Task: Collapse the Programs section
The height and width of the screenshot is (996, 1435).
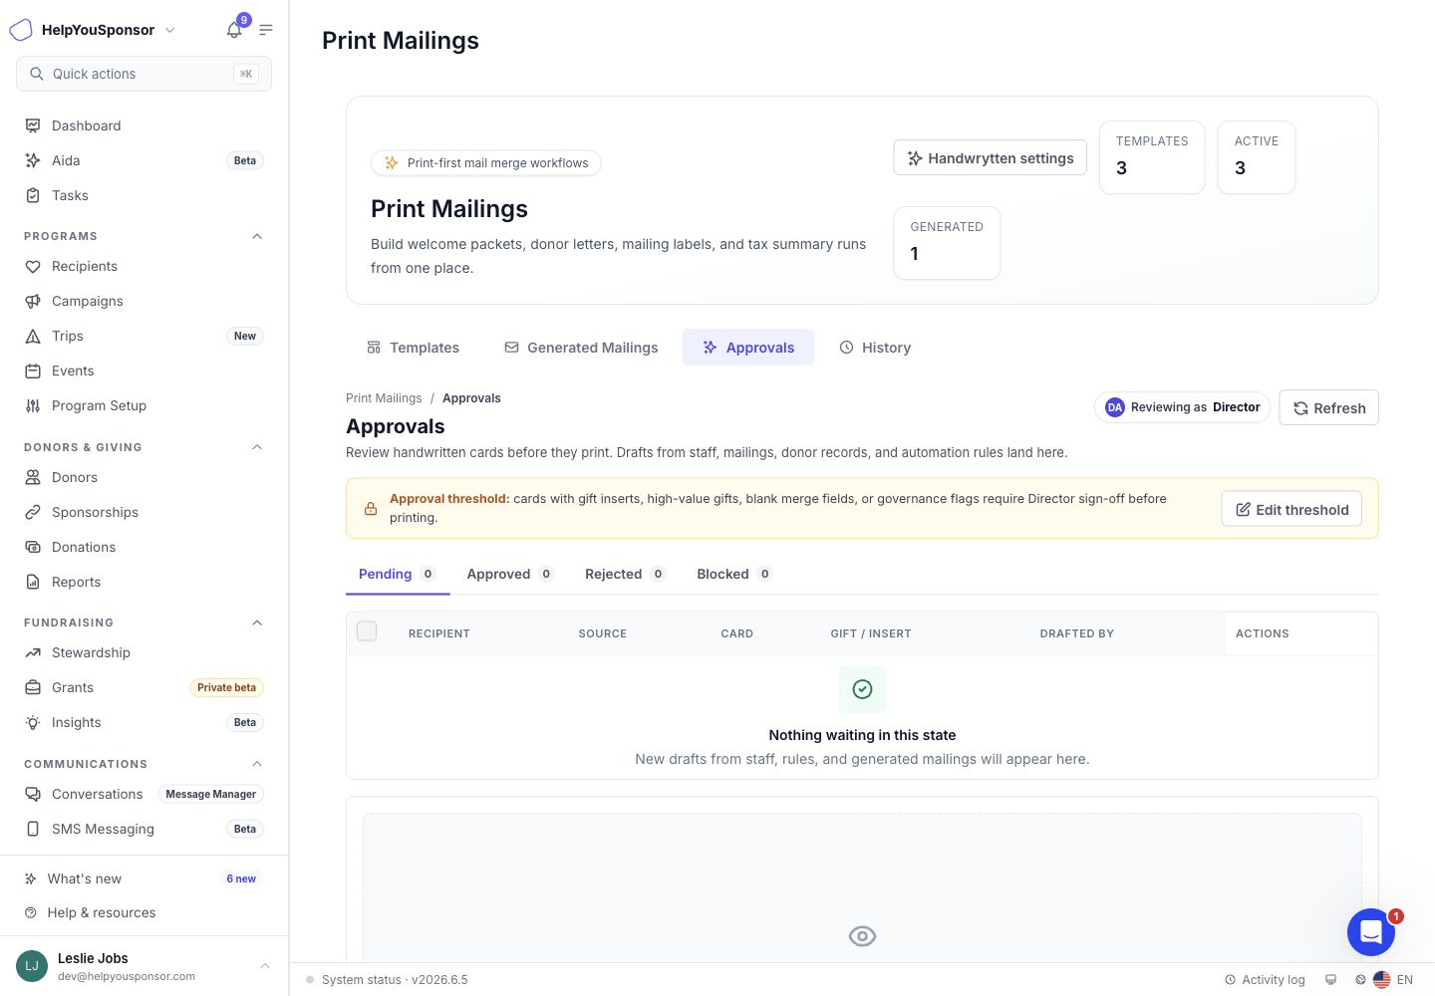Action: 257,236
